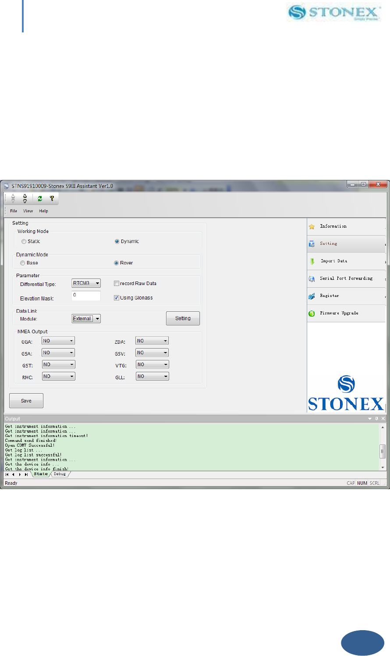
Task: Click the Import Data green arrow icon
Action: click(312, 261)
